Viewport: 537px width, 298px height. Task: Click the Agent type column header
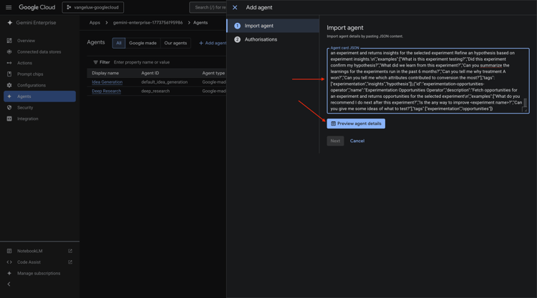click(x=213, y=73)
